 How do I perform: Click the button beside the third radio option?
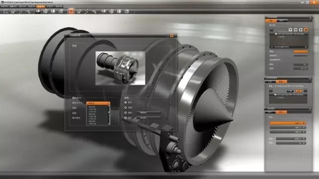[x=149, y=112]
